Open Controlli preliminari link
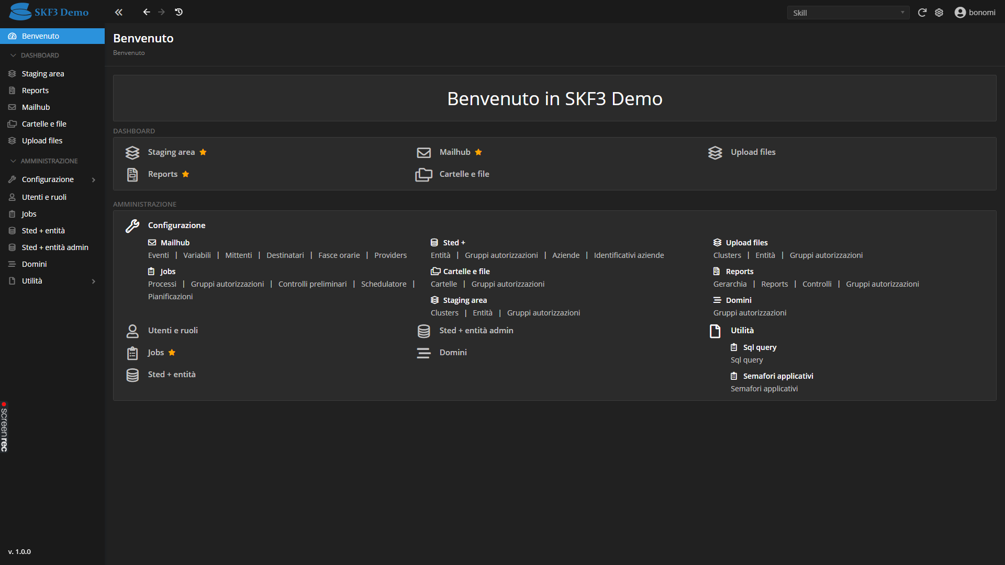This screenshot has width=1005, height=565. (312, 284)
